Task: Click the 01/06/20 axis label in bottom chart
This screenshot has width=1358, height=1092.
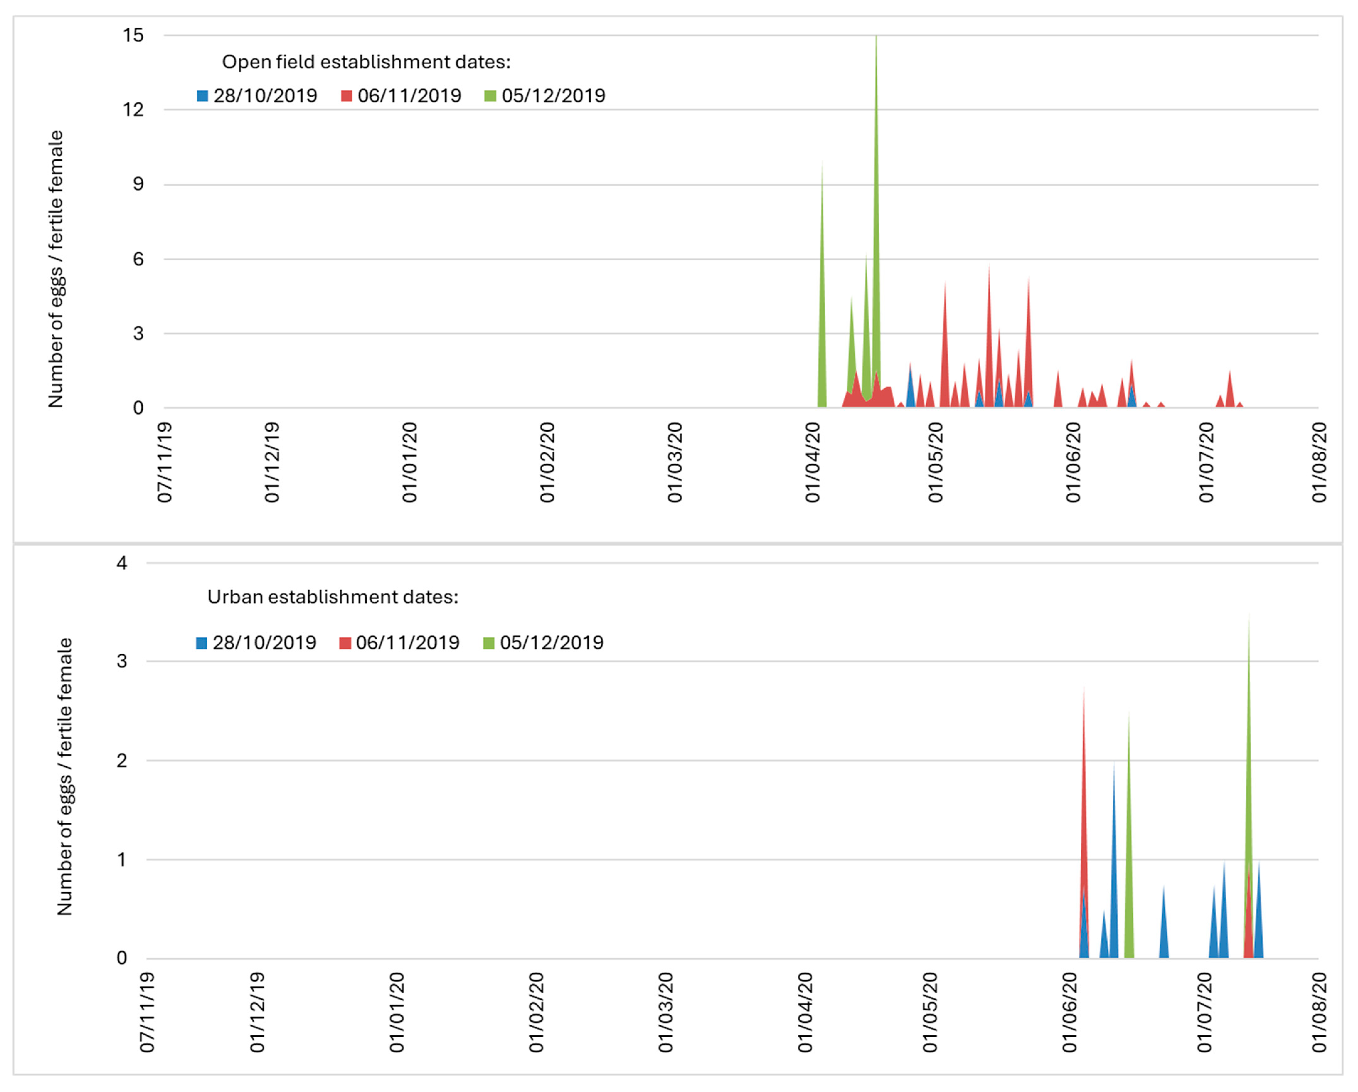Action: 1070,1012
